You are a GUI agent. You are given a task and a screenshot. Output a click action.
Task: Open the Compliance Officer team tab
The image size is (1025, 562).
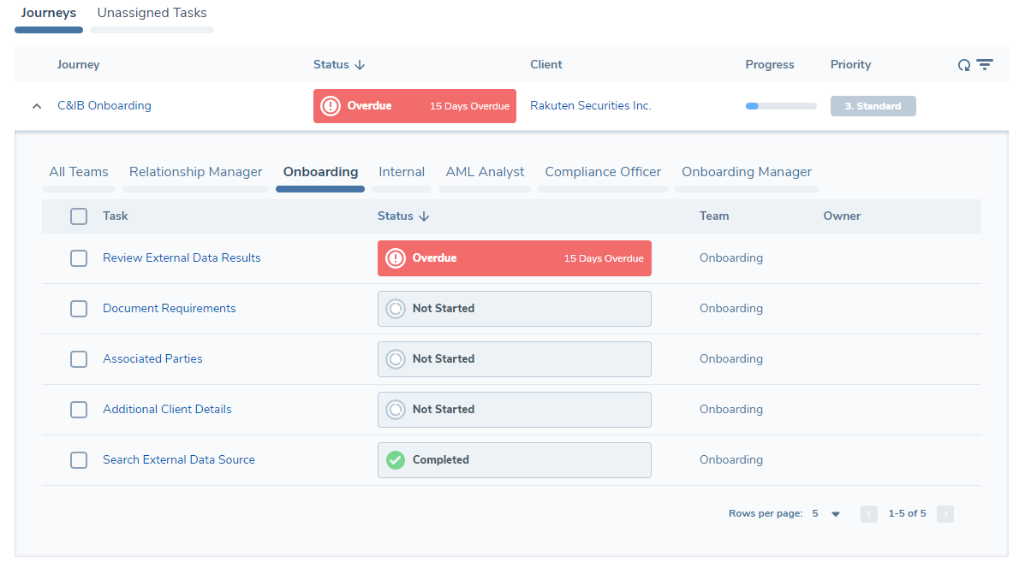[x=603, y=172]
